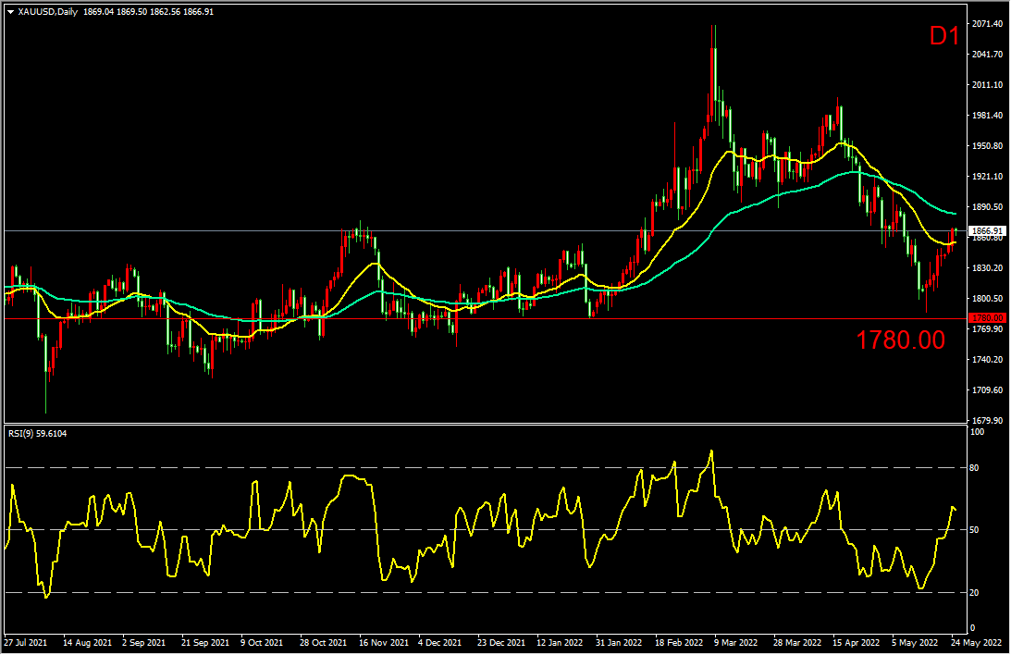Click the 2071.40 price scale label
Viewport: 1011px width, 655px height.
[988, 23]
